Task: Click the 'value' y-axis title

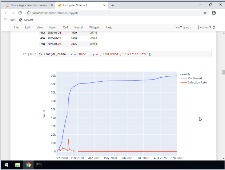Action: tap(44, 114)
